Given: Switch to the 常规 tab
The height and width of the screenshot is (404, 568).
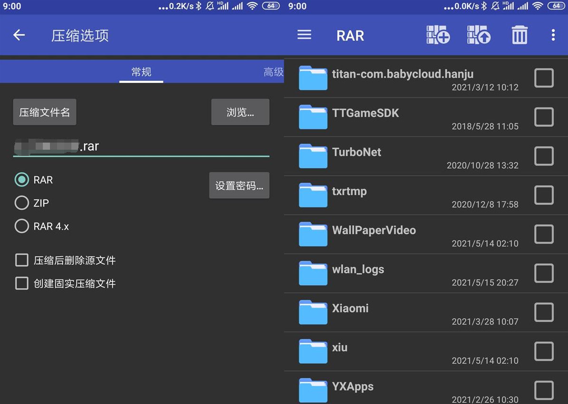Looking at the screenshot, I should [x=141, y=72].
